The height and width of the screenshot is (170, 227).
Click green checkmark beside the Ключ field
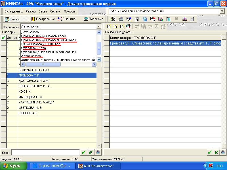click(83, 152)
